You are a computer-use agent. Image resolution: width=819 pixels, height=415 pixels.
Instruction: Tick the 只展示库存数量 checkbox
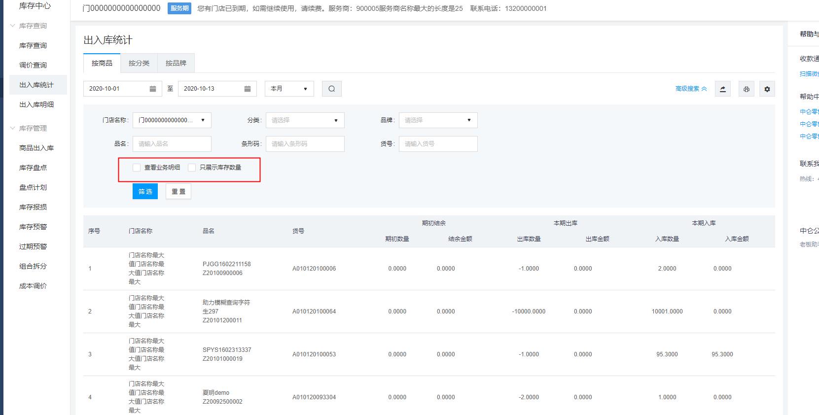[x=192, y=168]
